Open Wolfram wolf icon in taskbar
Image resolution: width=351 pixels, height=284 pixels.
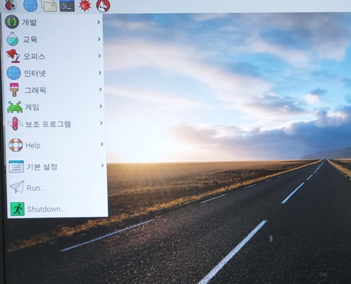coord(103,6)
